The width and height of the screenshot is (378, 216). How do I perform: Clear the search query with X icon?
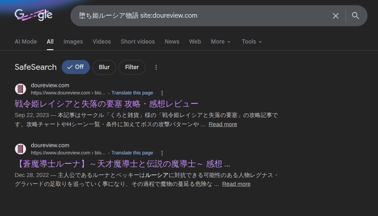(x=336, y=16)
